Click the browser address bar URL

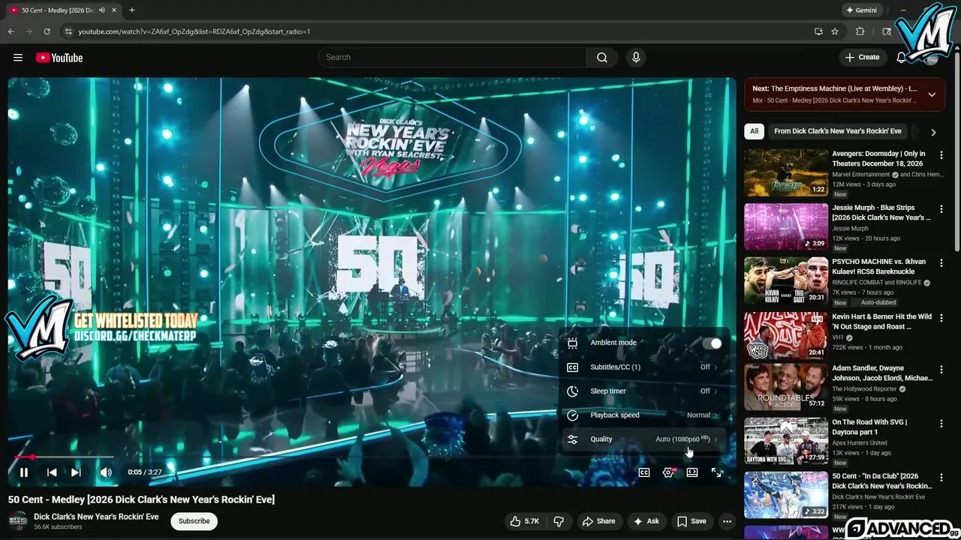pyautogui.click(x=194, y=31)
